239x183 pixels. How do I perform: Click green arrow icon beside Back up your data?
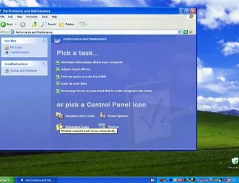coord(58,84)
